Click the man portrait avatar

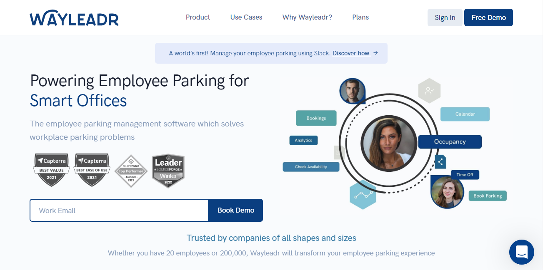353,91
